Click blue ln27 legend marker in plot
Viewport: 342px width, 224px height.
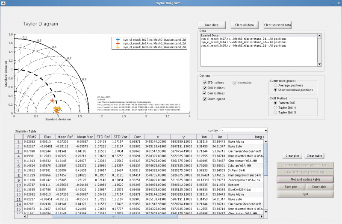point(118,40)
